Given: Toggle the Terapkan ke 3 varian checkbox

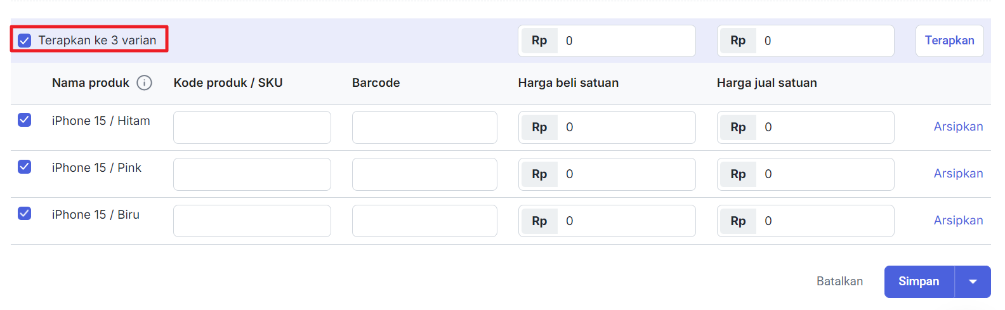Looking at the screenshot, I should point(25,41).
